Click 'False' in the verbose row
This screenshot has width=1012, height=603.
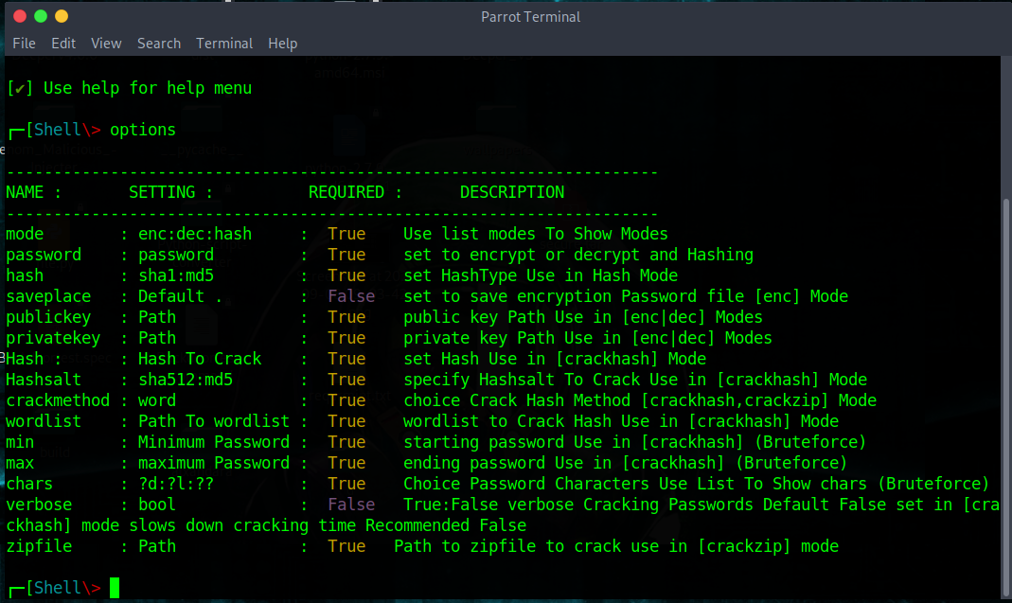pyautogui.click(x=351, y=505)
